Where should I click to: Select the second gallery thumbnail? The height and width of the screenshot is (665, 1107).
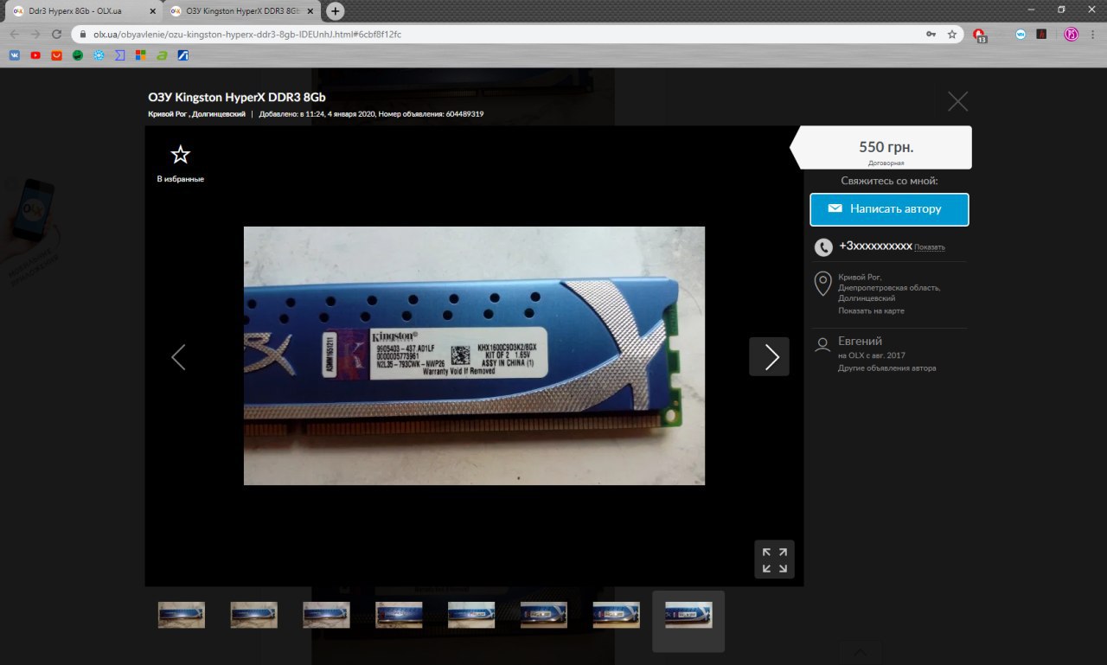pyautogui.click(x=254, y=615)
